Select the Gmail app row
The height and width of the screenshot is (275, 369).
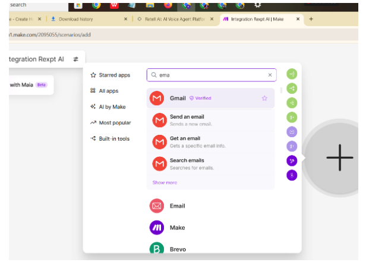click(210, 98)
